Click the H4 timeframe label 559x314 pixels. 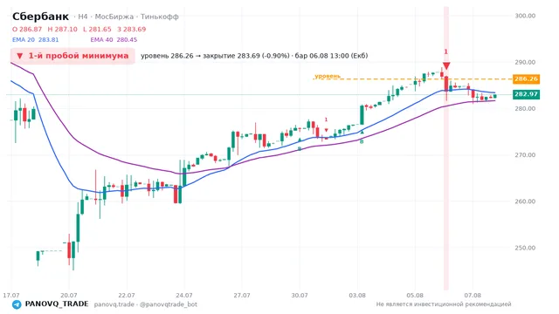tap(83, 17)
